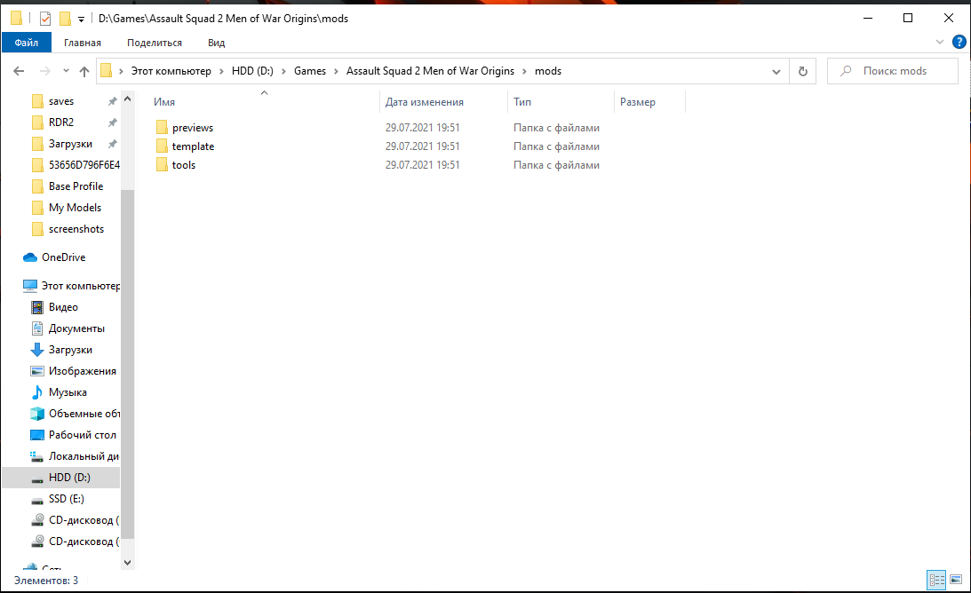Viewport: 971px width, 593px height.
Task: Open the Поделиться ribbon tab
Action: click(155, 43)
